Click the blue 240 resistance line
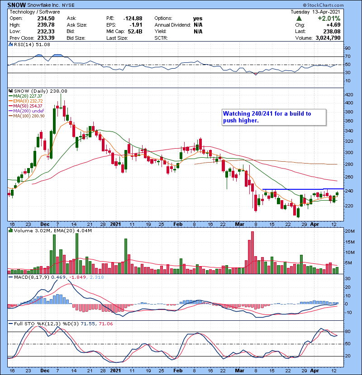The image size is (362, 375). click(303, 189)
